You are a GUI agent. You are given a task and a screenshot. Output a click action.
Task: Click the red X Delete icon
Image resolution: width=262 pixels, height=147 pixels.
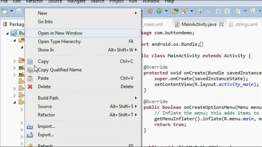pos(30,87)
